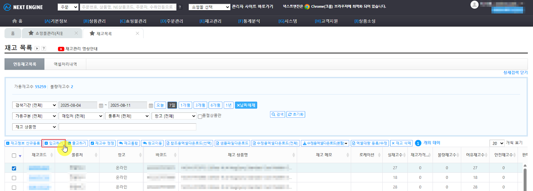Click the question mark help icon beside 재고 목록
Image resolution: width=533 pixels, height=191 pixels.
44,48
